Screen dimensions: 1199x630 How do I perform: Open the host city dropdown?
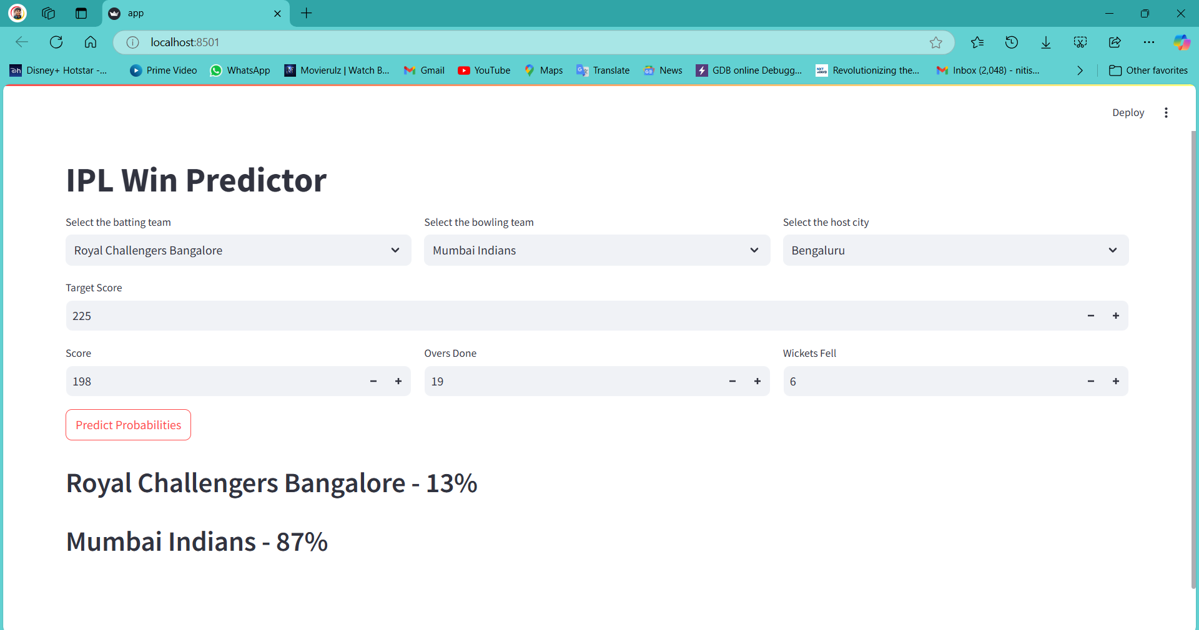click(955, 250)
